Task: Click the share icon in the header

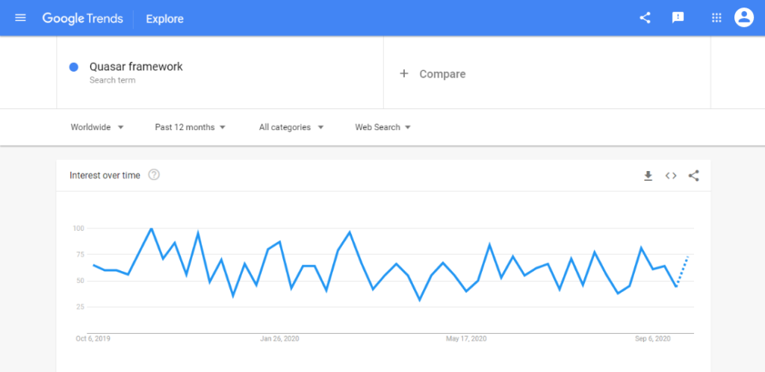Action: [x=645, y=18]
